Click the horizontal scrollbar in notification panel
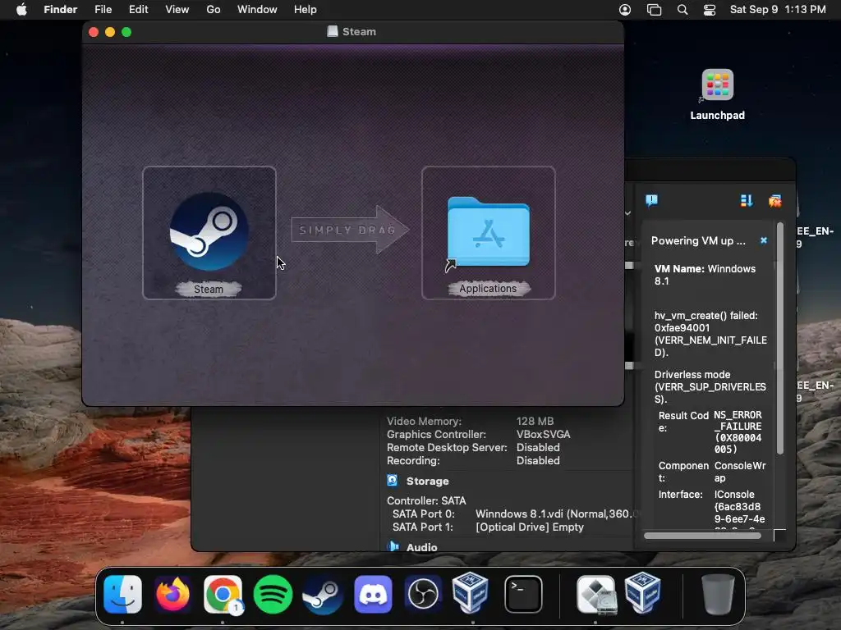The height and width of the screenshot is (630, 841). (702, 536)
